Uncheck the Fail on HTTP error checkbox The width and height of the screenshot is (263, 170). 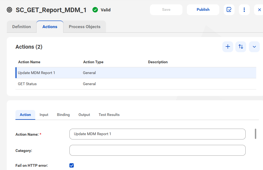tap(72, 165)
